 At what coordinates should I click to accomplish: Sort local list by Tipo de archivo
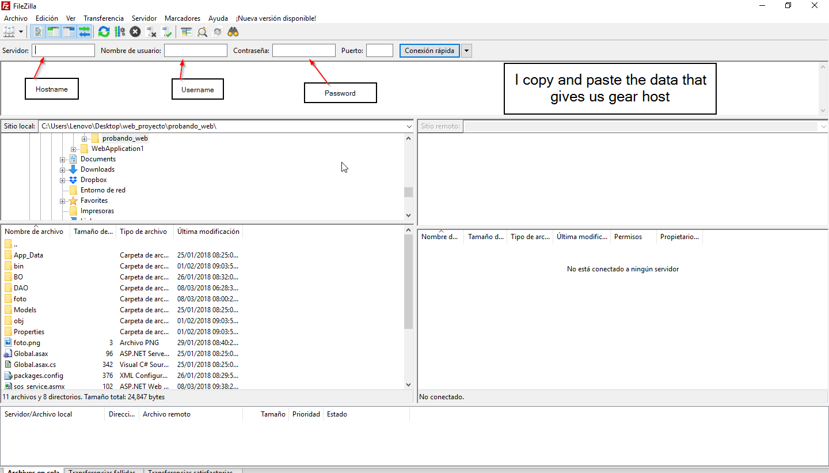pos(144,232)
